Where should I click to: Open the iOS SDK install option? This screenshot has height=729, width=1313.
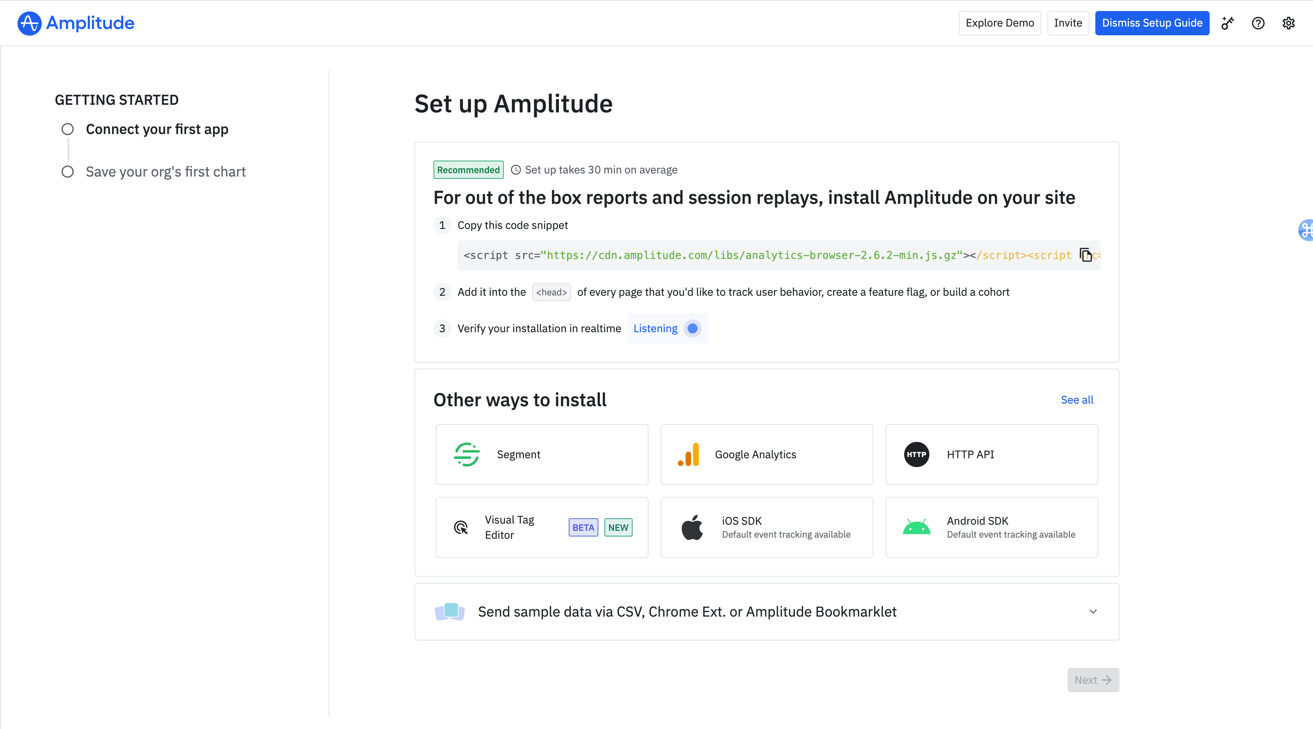767,527
